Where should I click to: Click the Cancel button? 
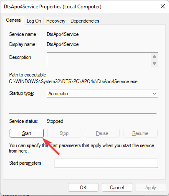point(117,188)
